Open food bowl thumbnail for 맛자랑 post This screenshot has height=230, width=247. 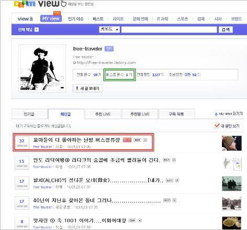(x=232, y=223)
